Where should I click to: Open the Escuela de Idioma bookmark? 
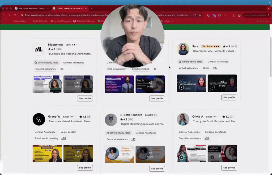pyautogui.click(x=84, y=21)
